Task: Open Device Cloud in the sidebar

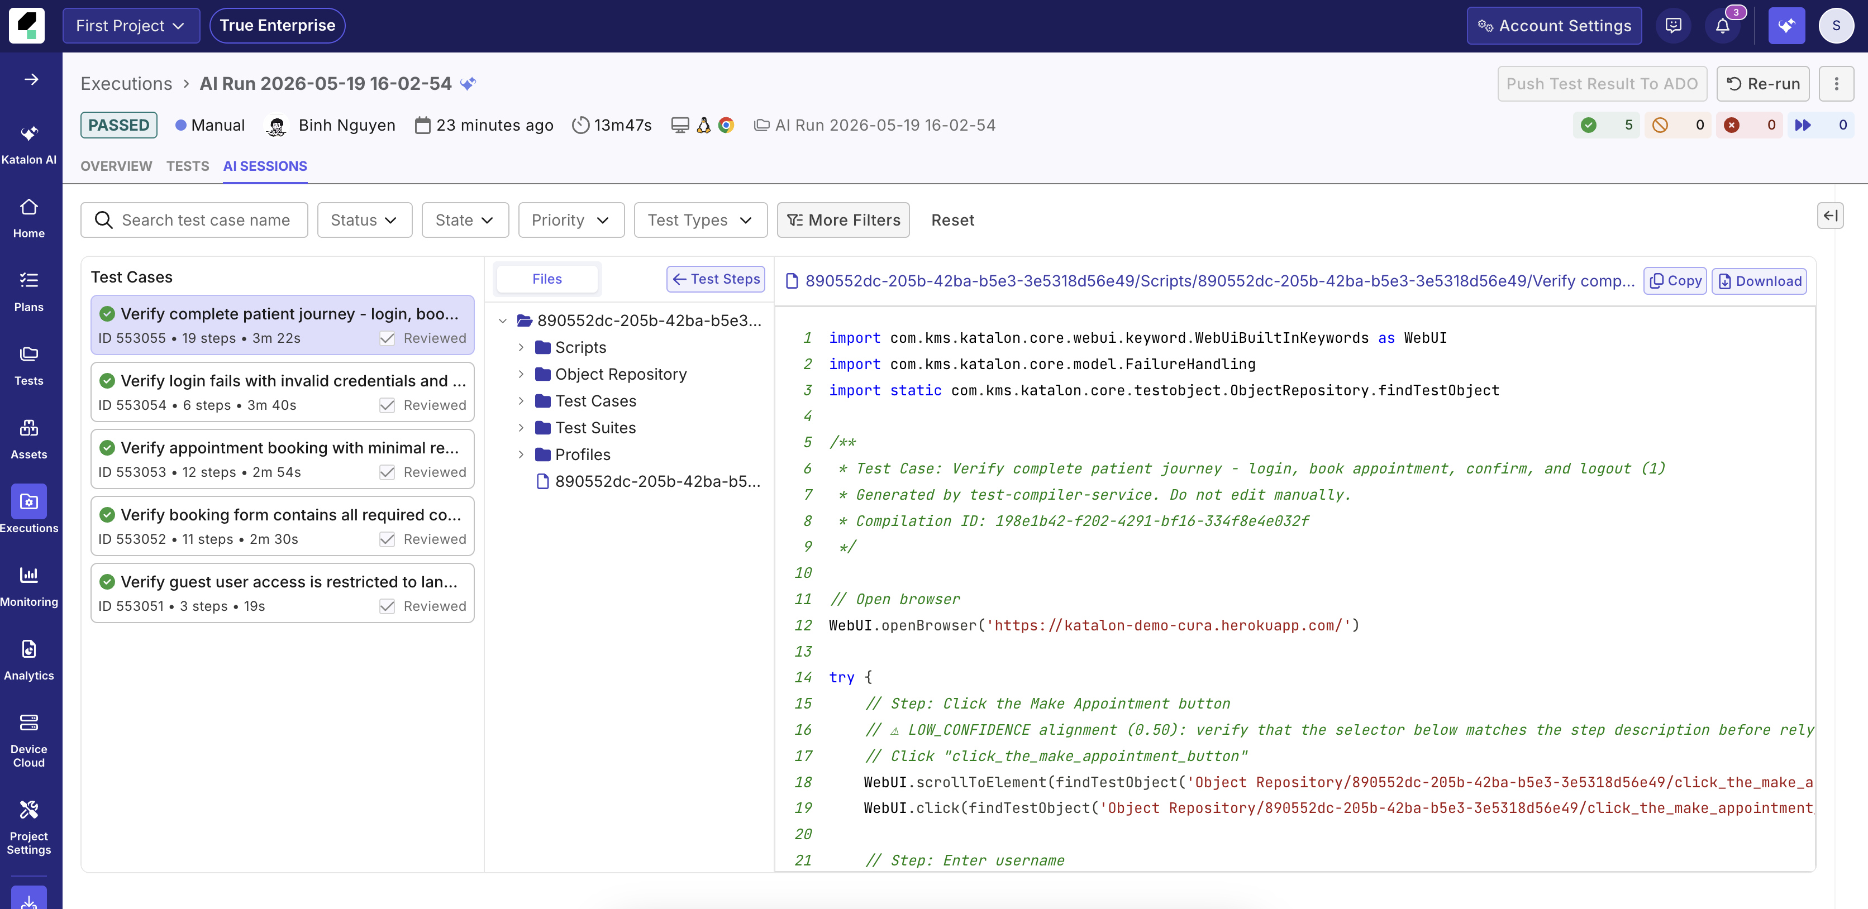Action: click(29, 741)
